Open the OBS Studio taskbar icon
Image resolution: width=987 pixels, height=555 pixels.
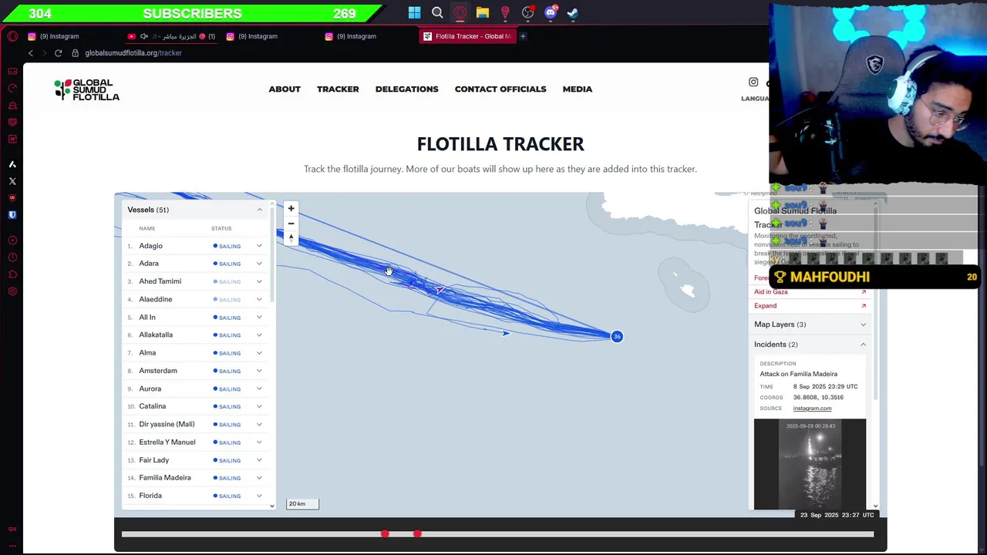[x=527, y=12]
